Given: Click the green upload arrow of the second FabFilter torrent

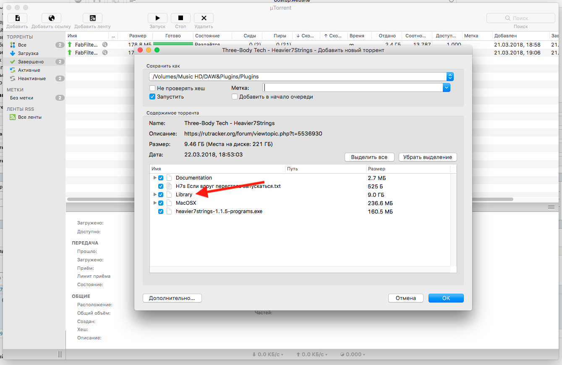Looking at the screenshot, I should [x=70, y=52].
